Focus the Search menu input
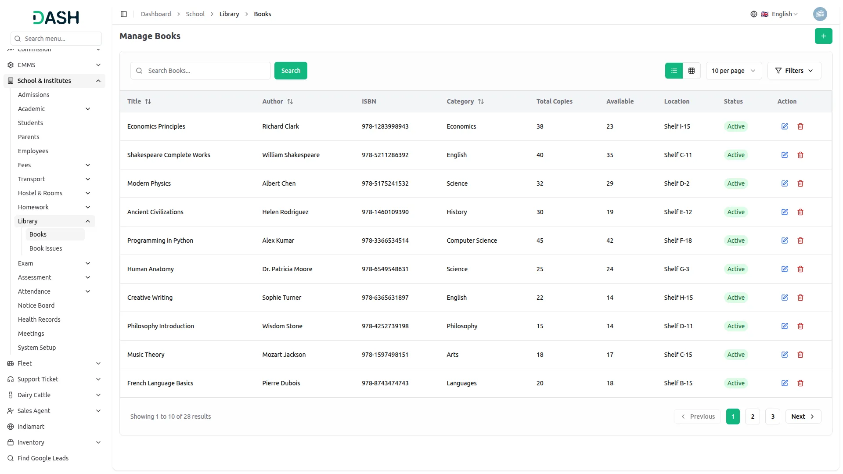843x474 pixels. (56, 39)
